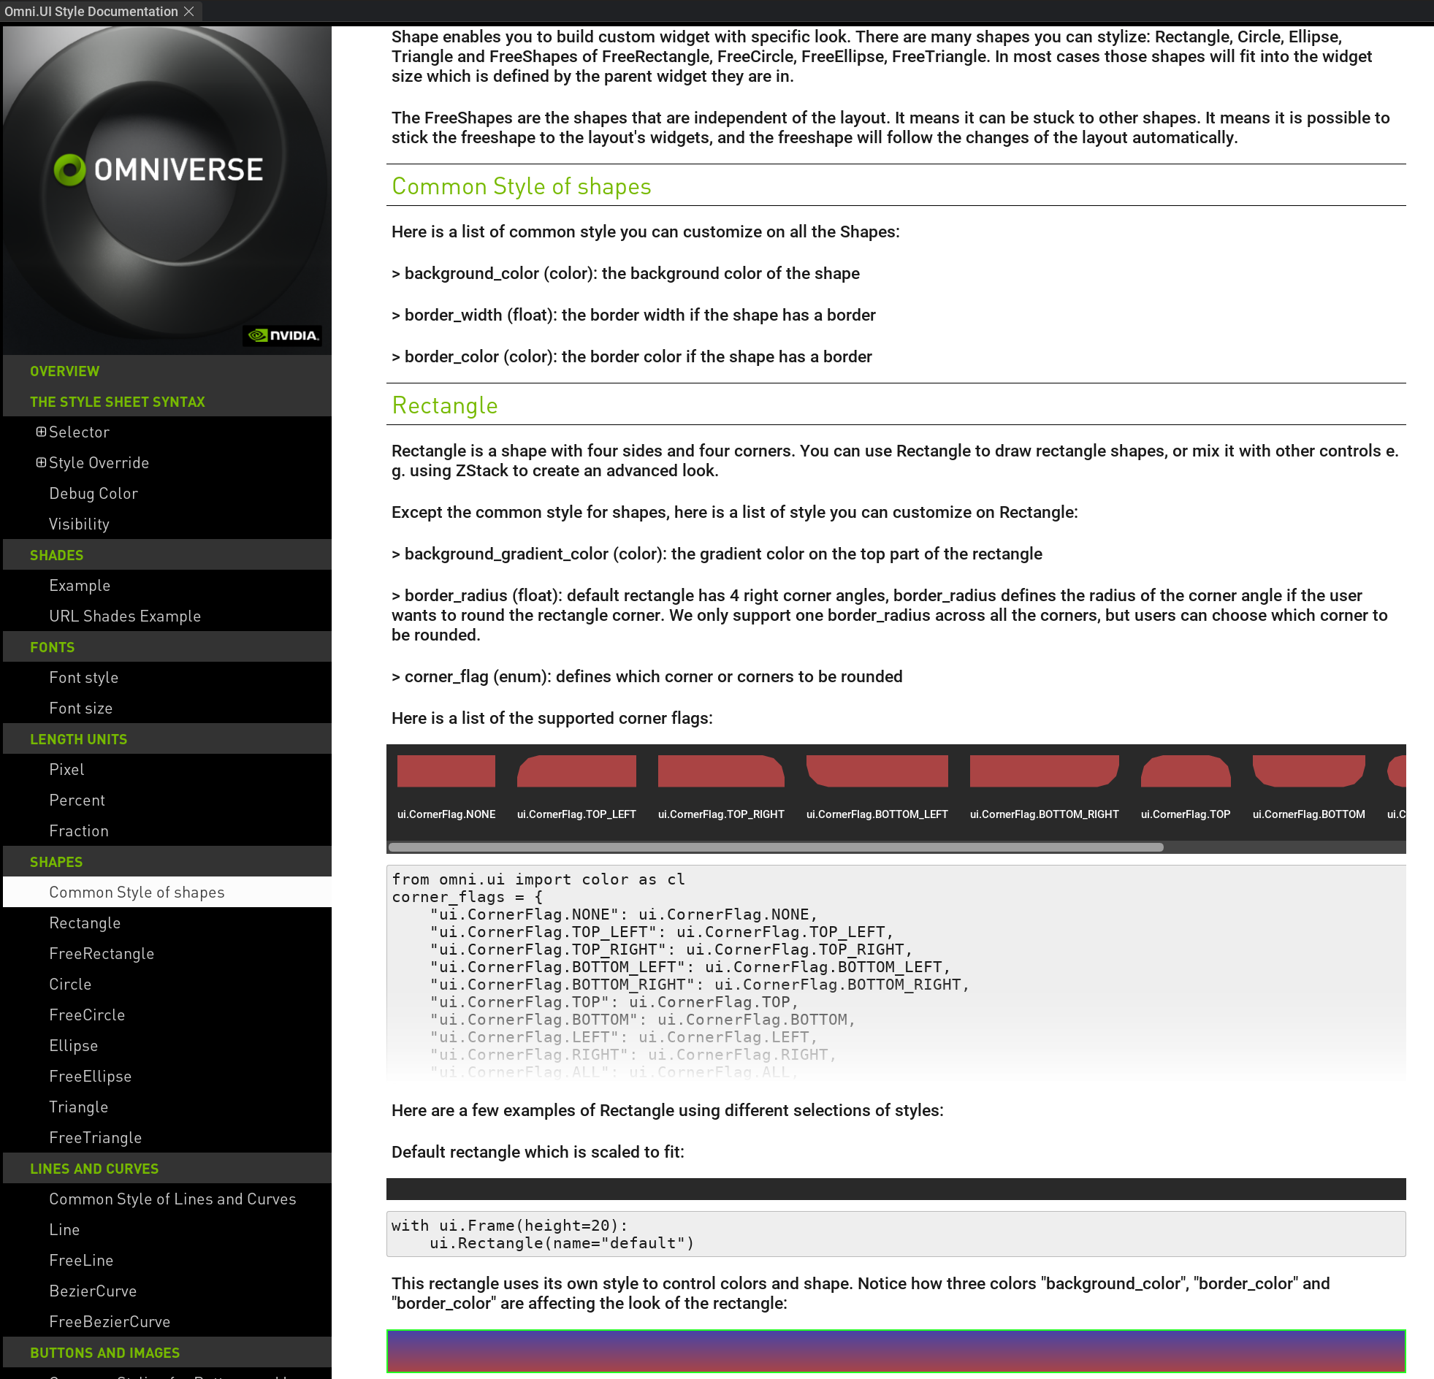Viewport: 1434px width, 1379px height.
Task: Collapse the SHAPES sidebar section
Action: click(56, 862)
